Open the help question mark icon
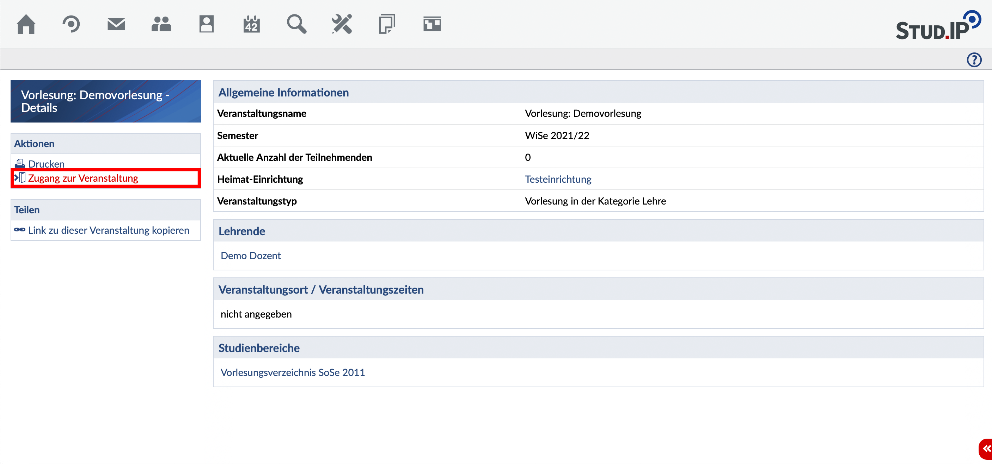The height and width of the screenshot is (464, 992). (x=974, y=59)
